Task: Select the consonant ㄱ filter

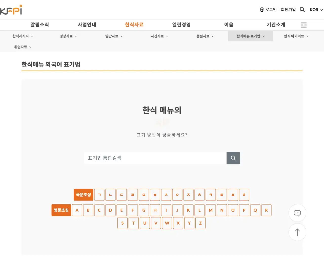Action: coord(99,195)
